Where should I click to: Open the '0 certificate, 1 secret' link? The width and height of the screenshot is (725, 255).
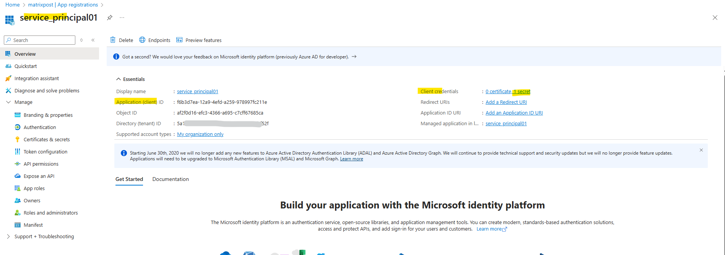pos(508,91)
